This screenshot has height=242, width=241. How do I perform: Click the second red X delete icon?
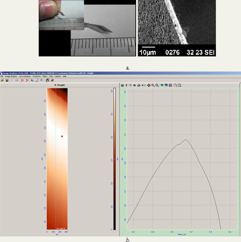tap(27, 80)
